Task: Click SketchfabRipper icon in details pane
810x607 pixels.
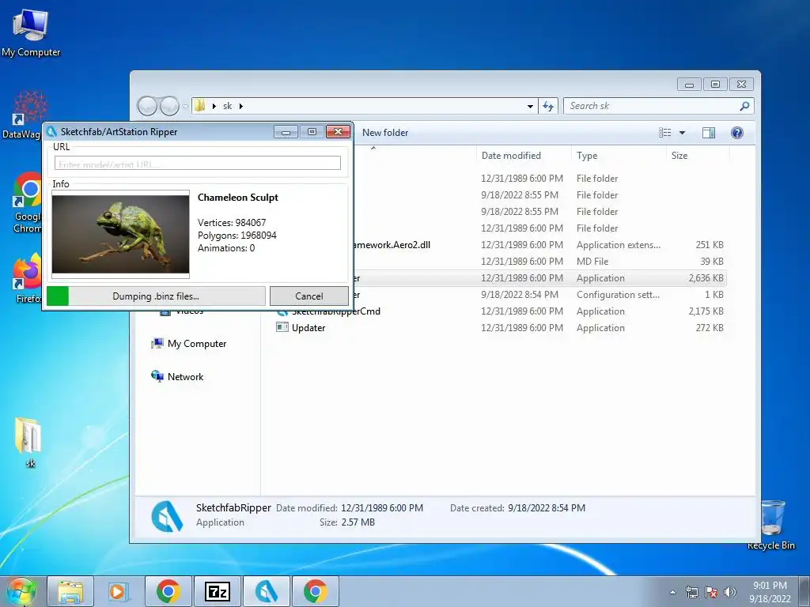Action: pyautogui.click(x=168, y=515)
